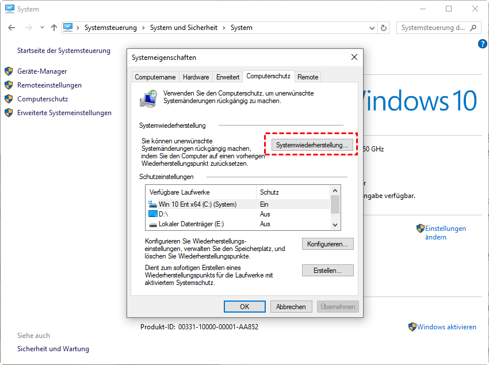
Task: Click the System breadcrumb in the address bar
Action: point(242,28)
